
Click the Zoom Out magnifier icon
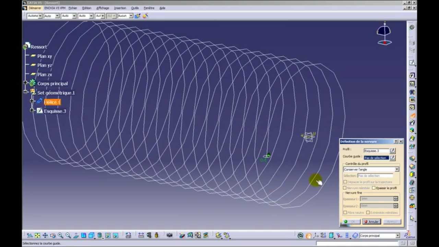coord(68,235)
